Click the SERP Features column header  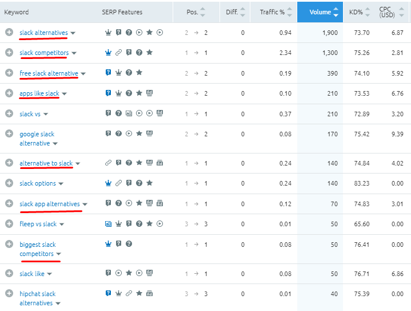click(122, 12)
